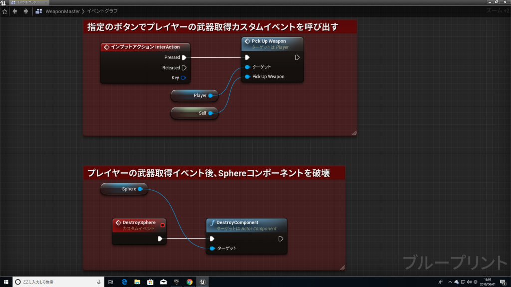Select the WeaponMaster breadcrumb link
Image resolution: width=511 pixels, height=287 pixels.
(63, 11)
